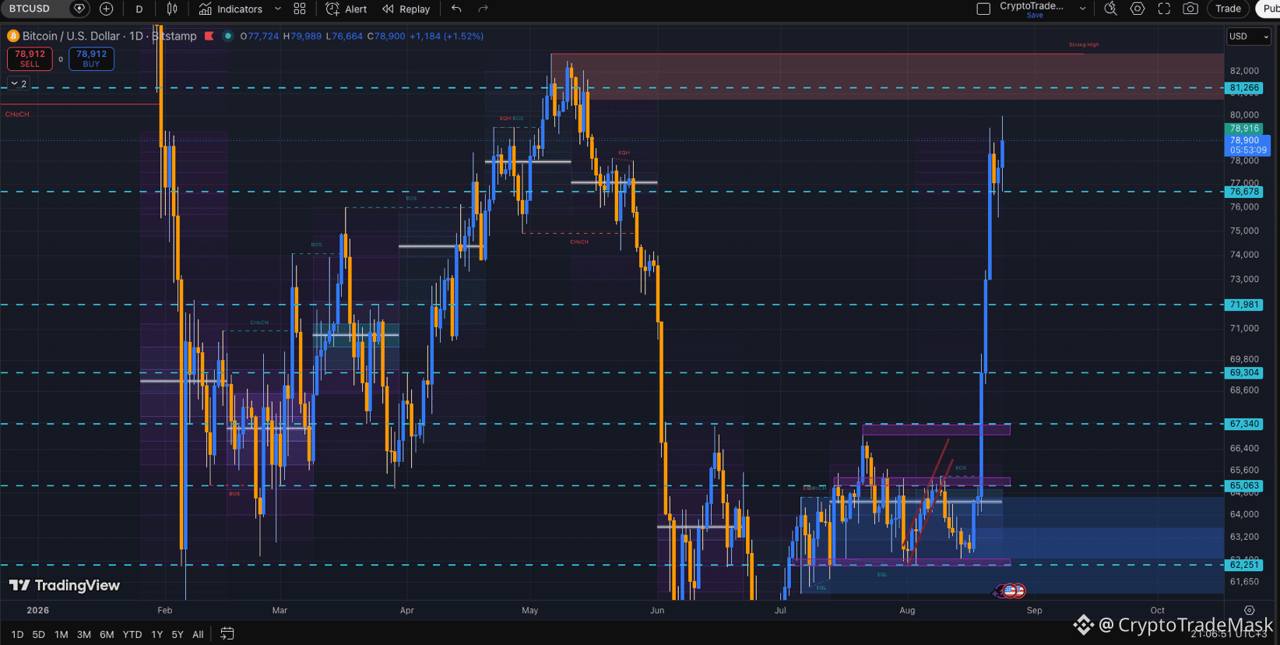Open the price scale settings gear
Image resolution: width=1280 pixels, height=645 pixels.
1250,611
